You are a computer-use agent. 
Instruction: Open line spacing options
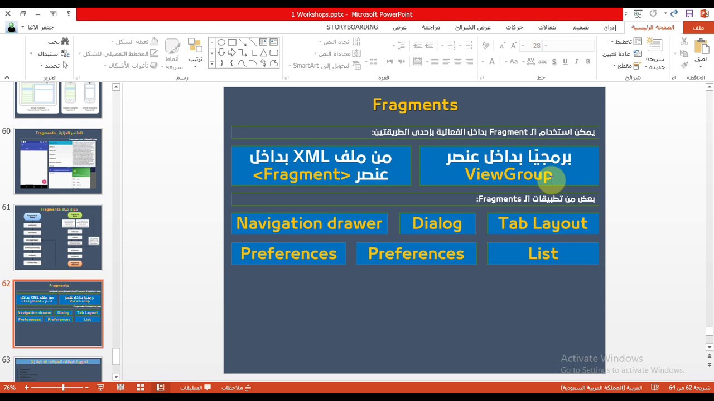pyautogui.click(x=399, y=46)
